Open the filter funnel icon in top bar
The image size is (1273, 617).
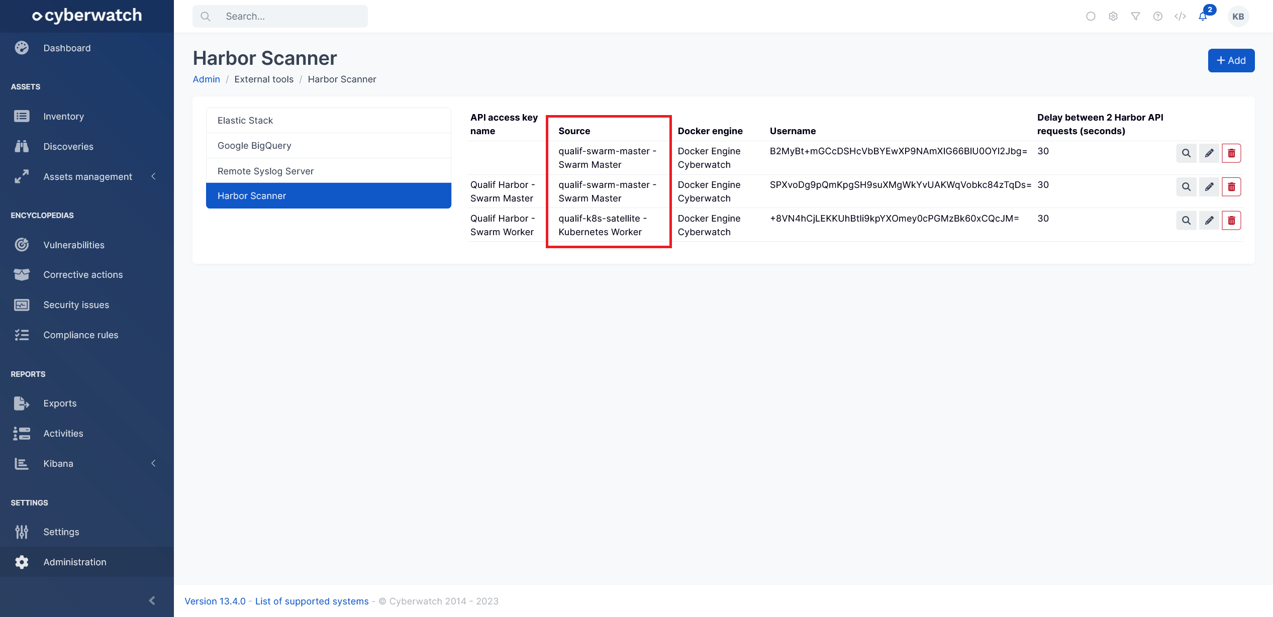pos(1135,17)
